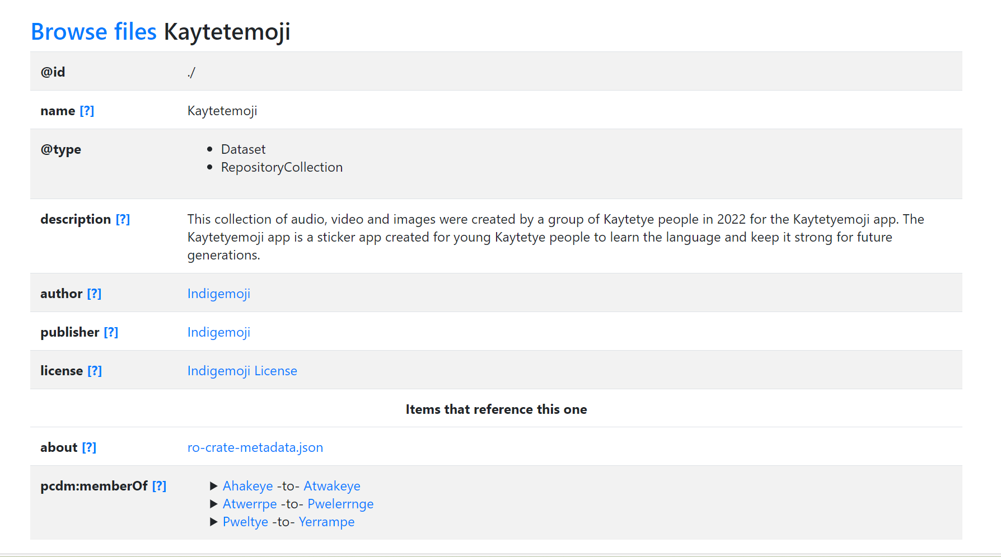
Task: Click the collection description paragraph
Action: pos(556,237)
